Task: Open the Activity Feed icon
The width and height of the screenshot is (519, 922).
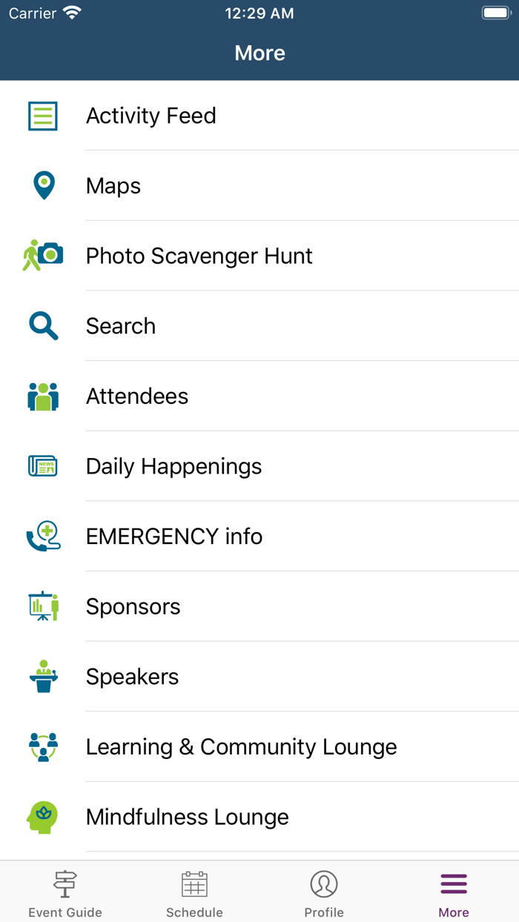Action: point(42,116)
